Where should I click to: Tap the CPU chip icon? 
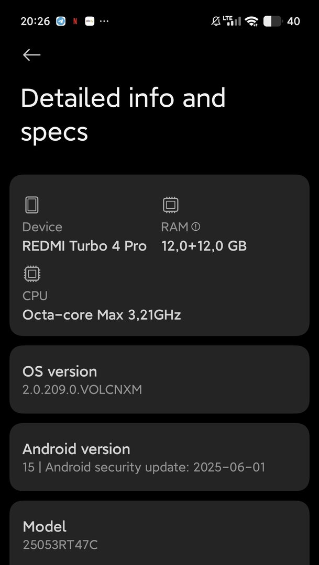(32, 274)
